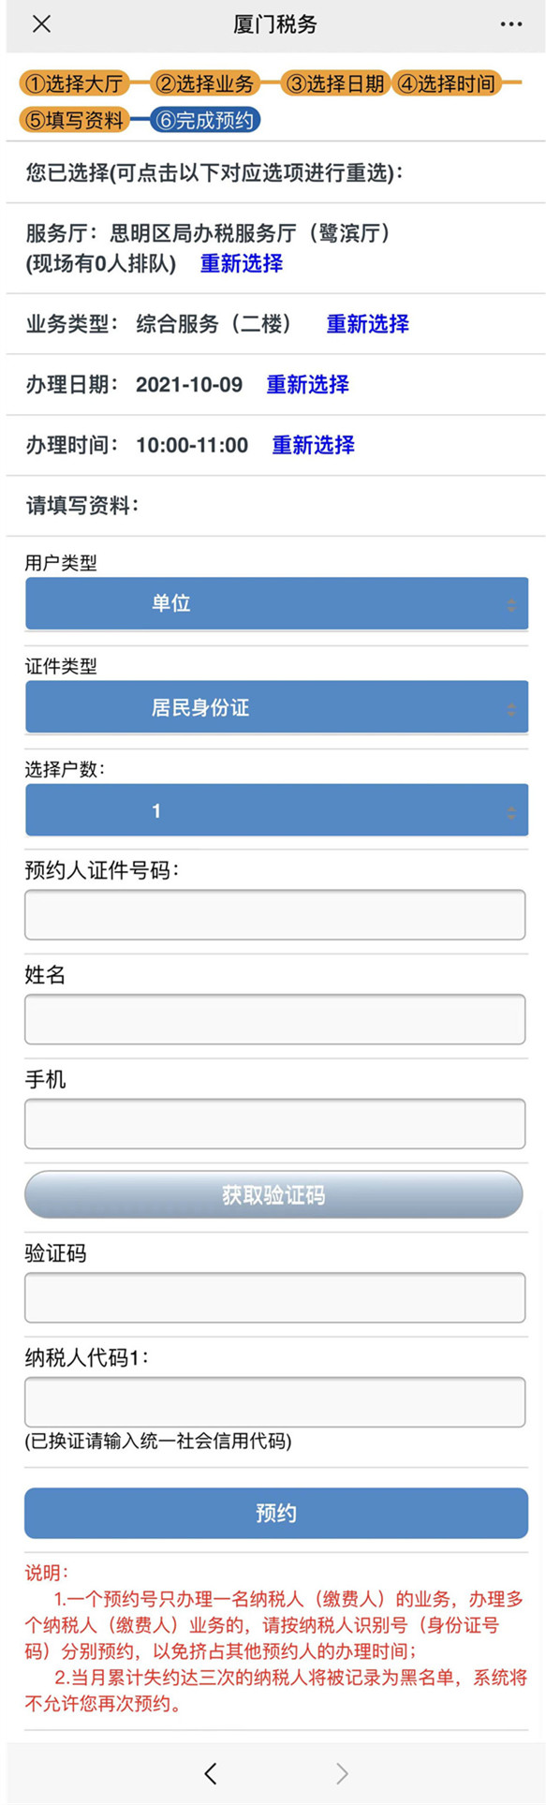Click 重新选择 link for 服务厅
Image resolution: width=546 pixels, height=1805 pixels.
(x=242, y=263)
